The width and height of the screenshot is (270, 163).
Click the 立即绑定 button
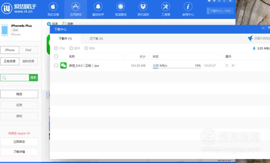coord(19,142)
